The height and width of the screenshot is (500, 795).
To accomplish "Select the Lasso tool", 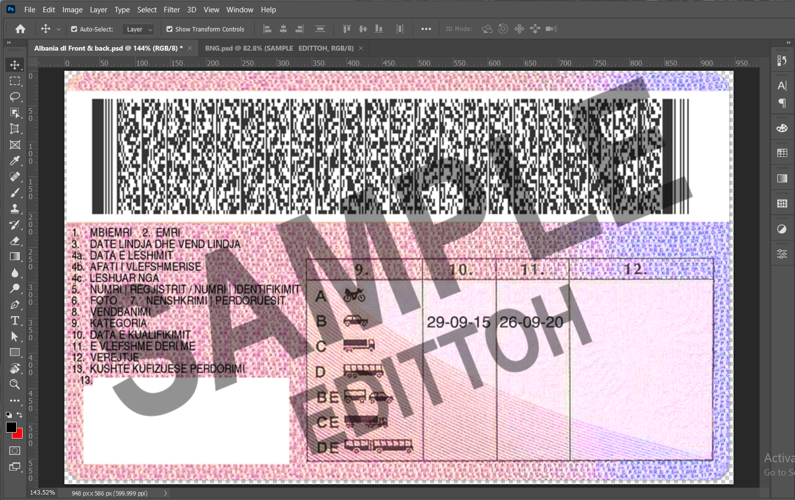I will point(15,97).
